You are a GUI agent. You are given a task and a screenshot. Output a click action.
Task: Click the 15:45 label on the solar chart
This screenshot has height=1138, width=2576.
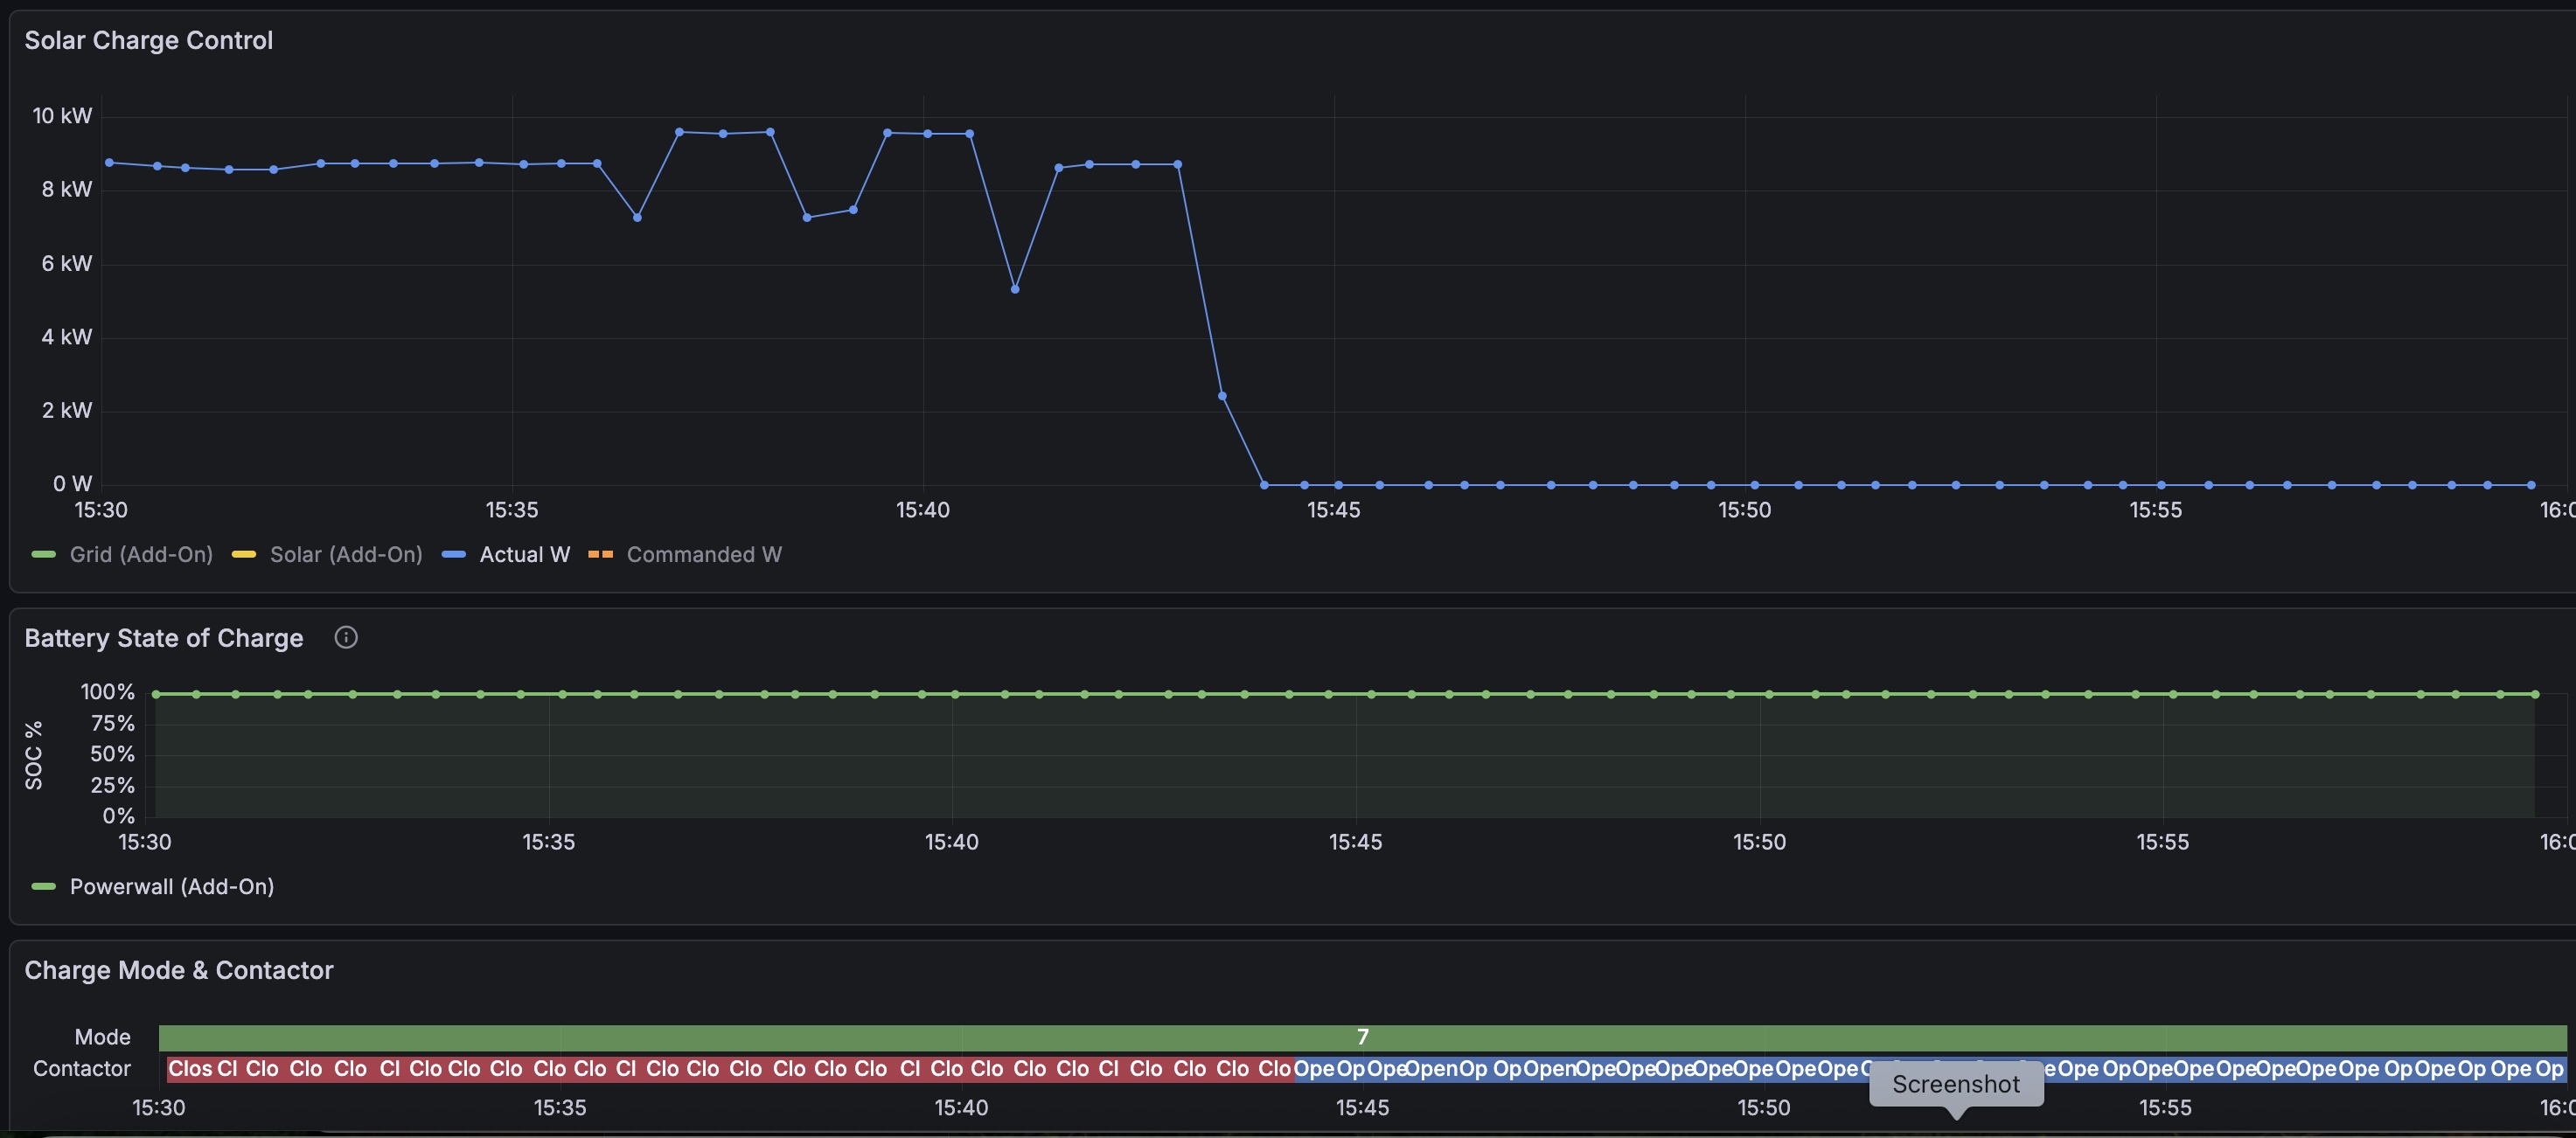coord(1334,510)
